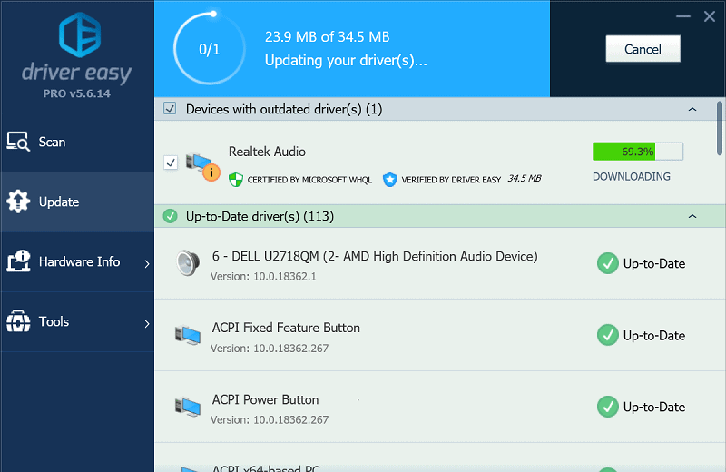Collapse the Devices with outdated driver(s) section
The width and height of the screenshot is (726, 472).
coord(692,109)
